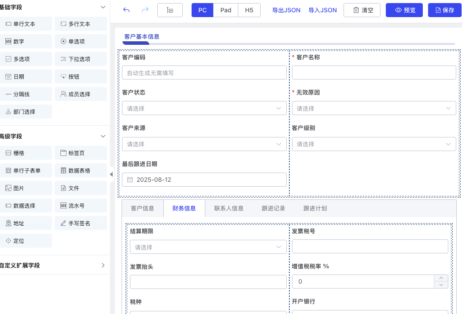Increase the 增值税税率 value

441,278
